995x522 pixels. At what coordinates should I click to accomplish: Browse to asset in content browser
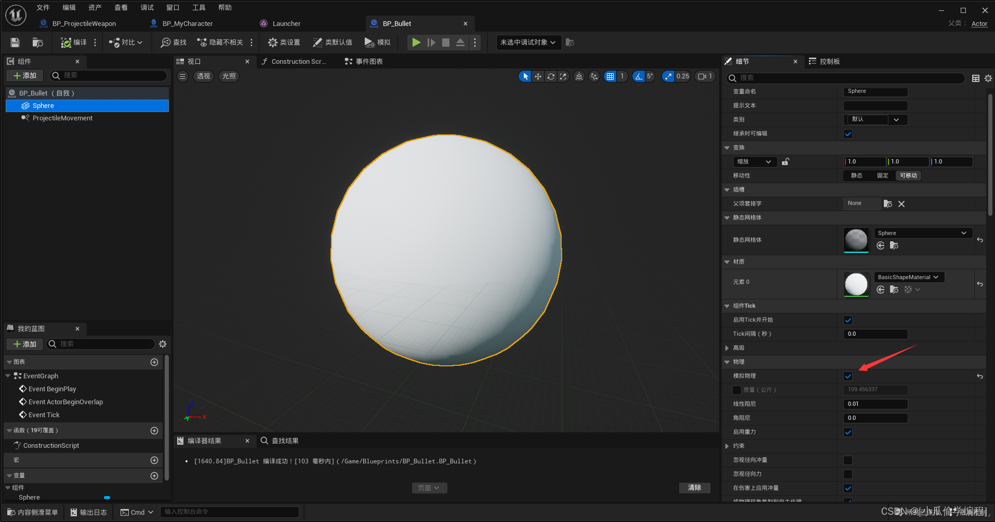point(37,43)
